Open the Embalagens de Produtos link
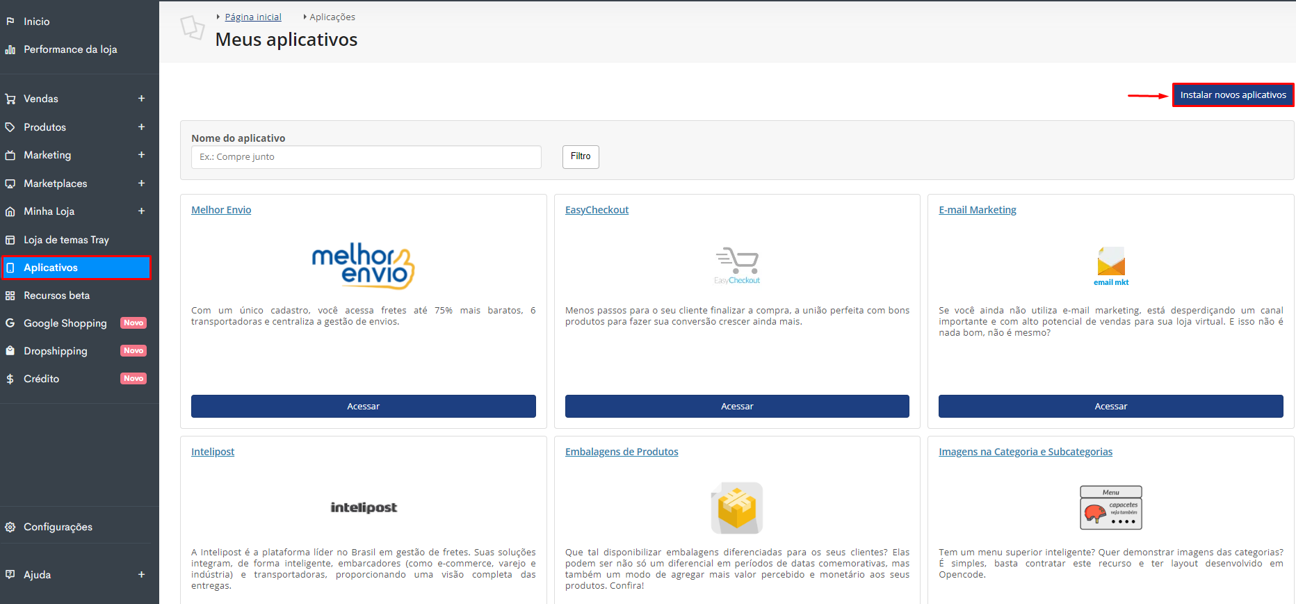Image resolution: width=1296 pixels, height=604 pixels. click(622, 452)
